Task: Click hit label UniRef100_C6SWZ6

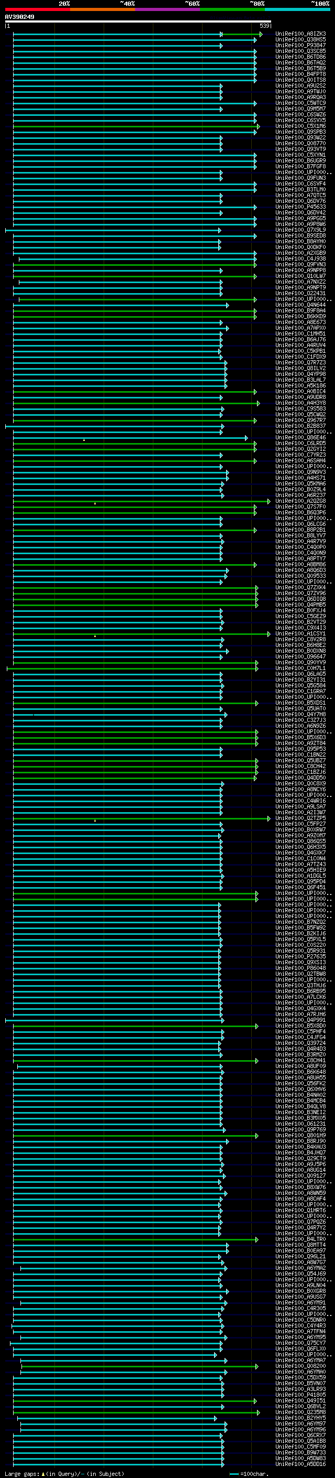Action: [300, 114]
